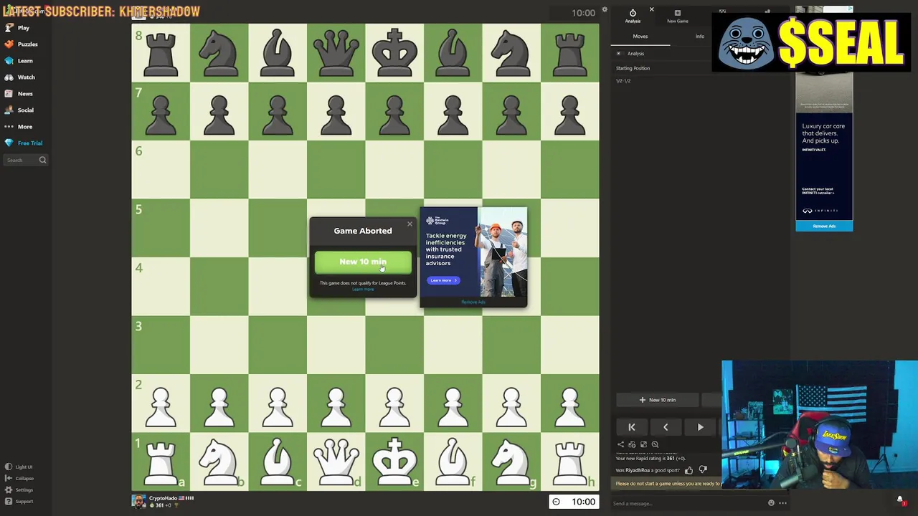The width and height of the screenshot is (918, 516).
Task: Click the Infiniti luxury car care ad
Action: [824, 166]
